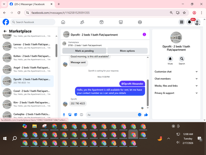206x155 pixels.
Task: Search within the conversation magnifier icon
Action: click(x=182, y=59)
